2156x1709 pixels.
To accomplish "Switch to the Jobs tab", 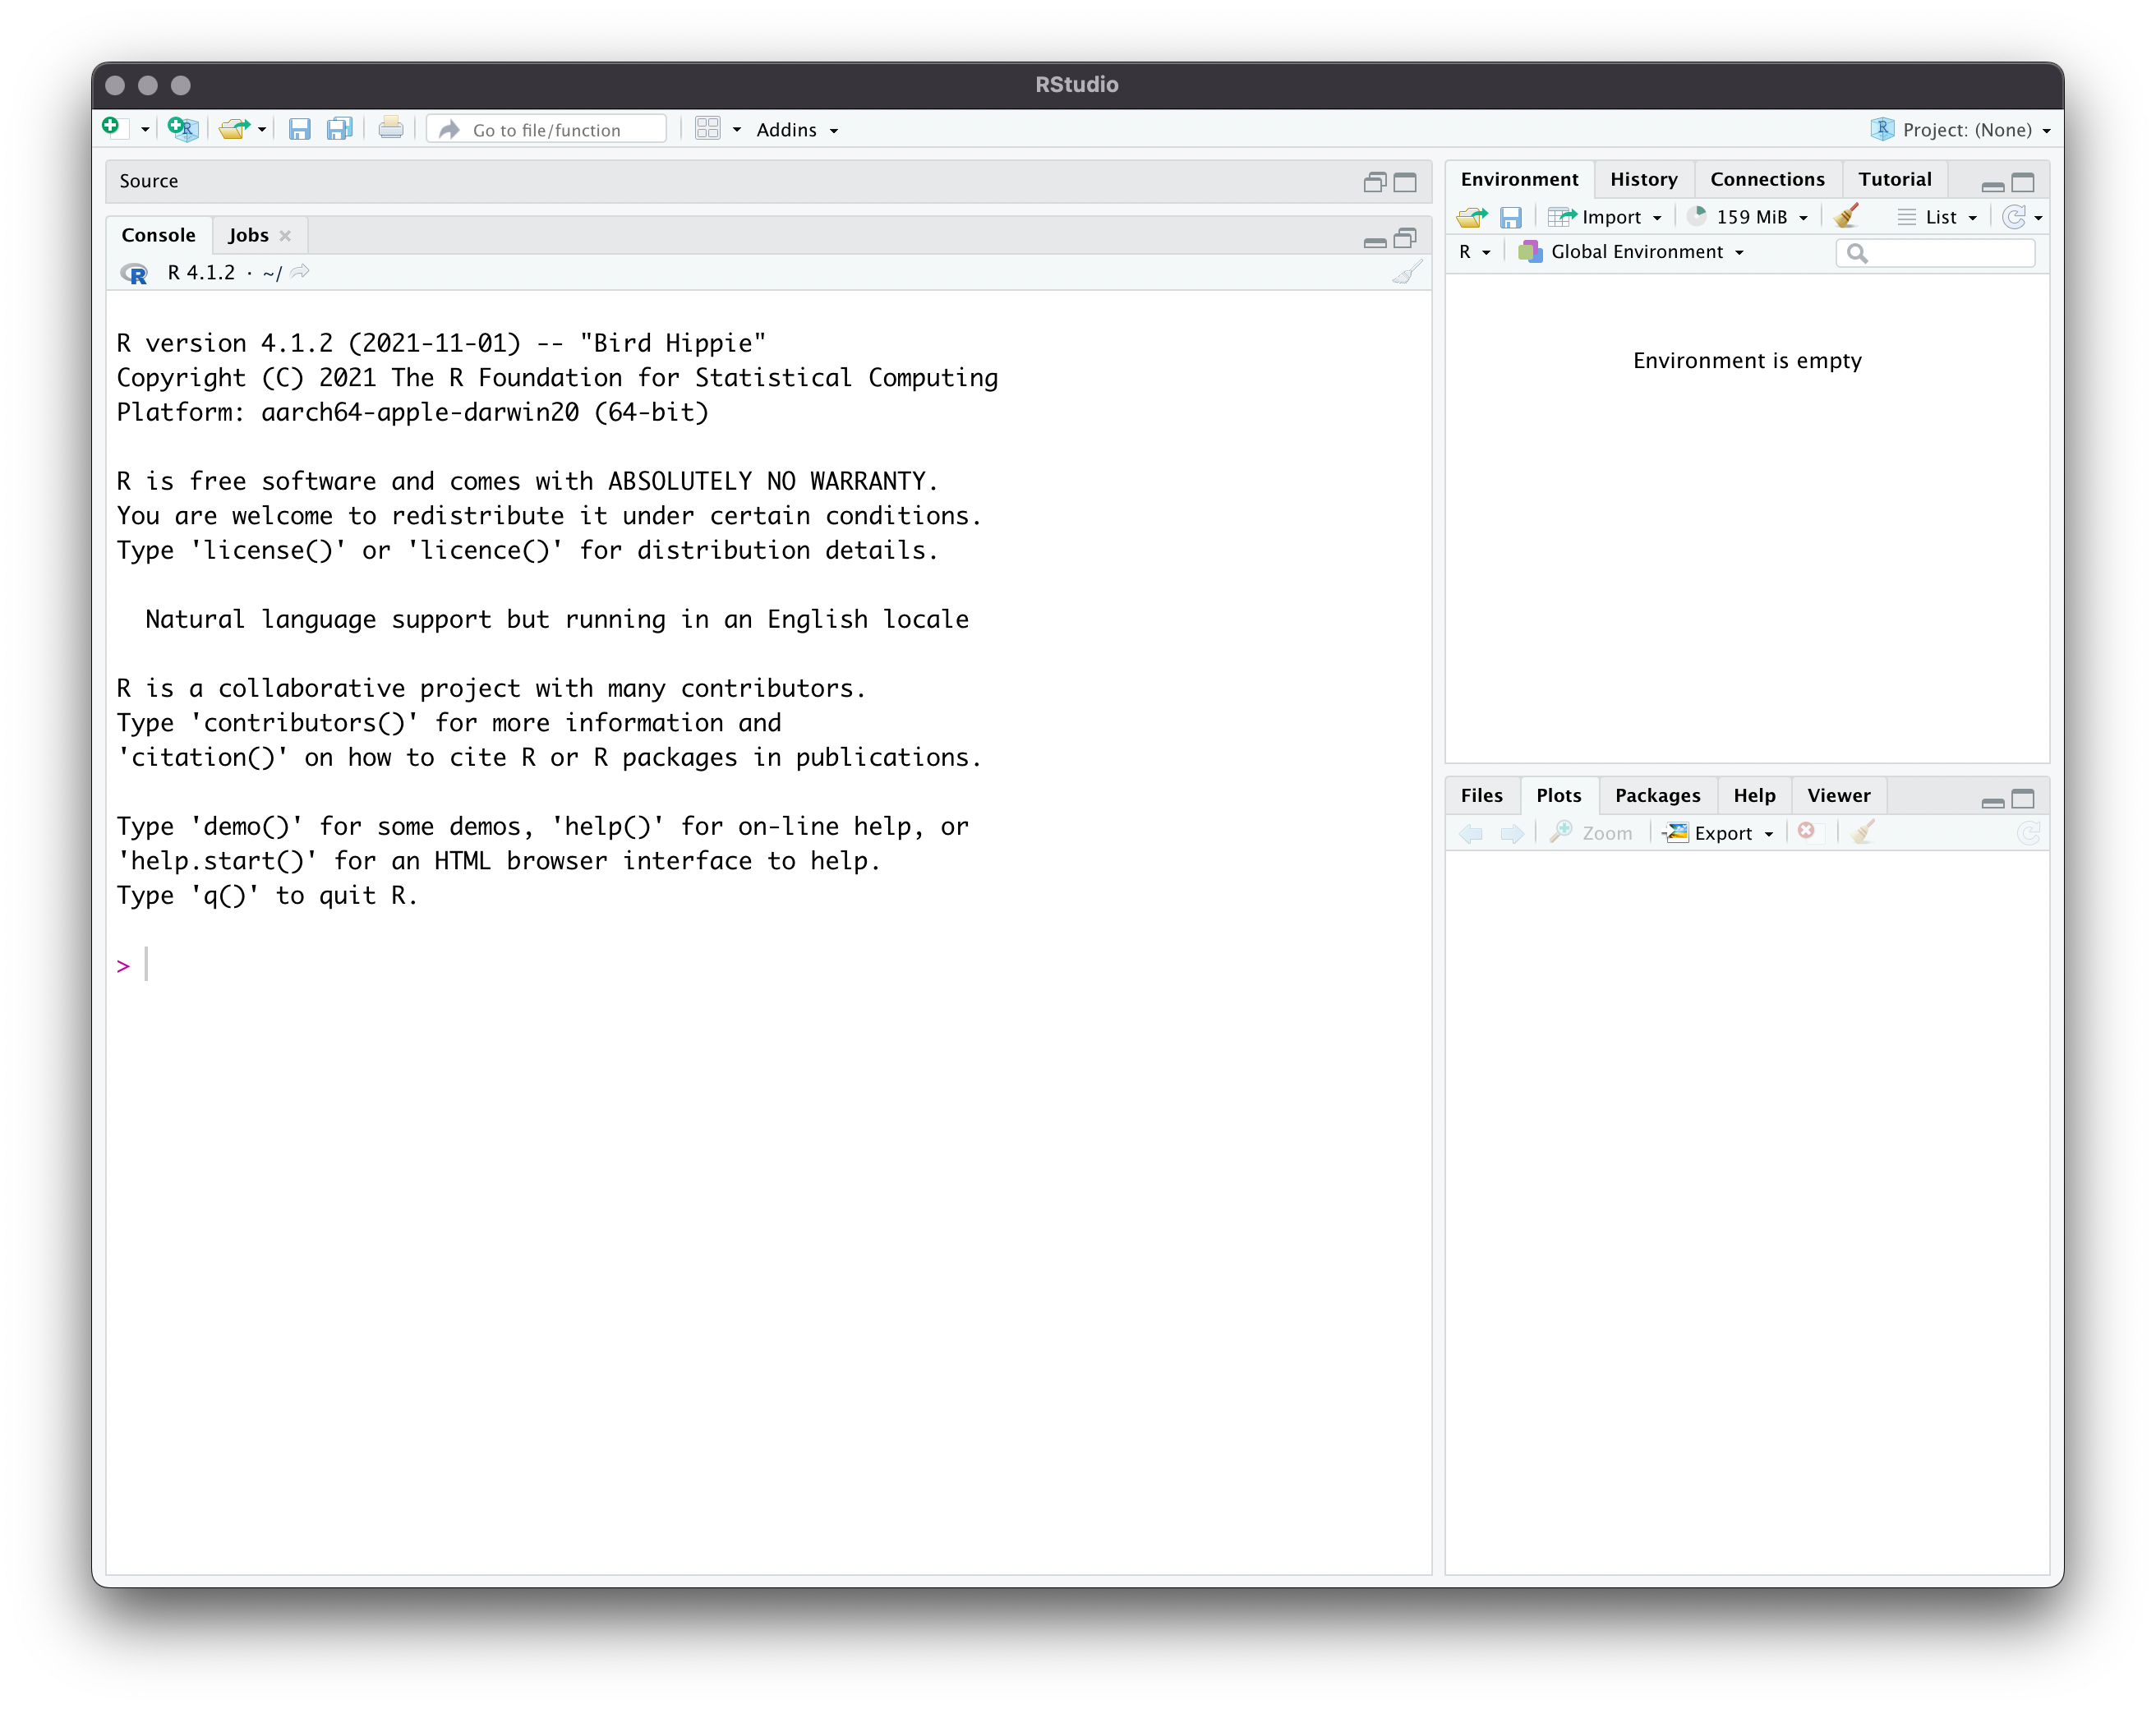I will (x=248, y=235).
